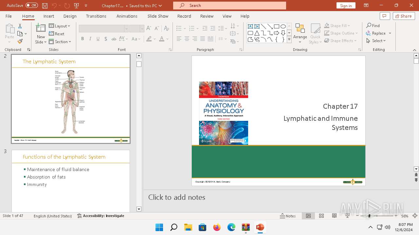This screenshot has height=235, width=419.
Task: Click the Share button
Action: tap(404, 16)
